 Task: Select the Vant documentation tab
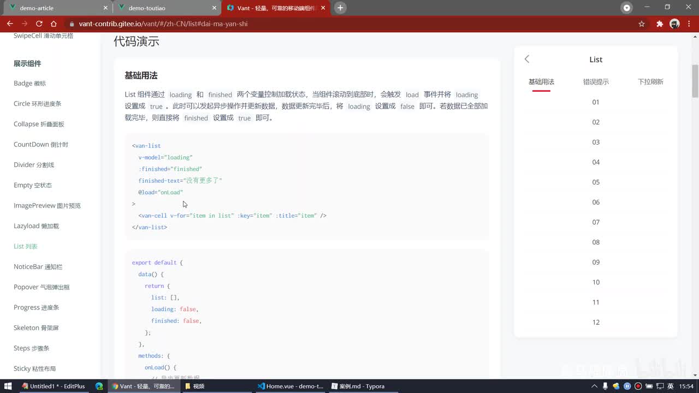coord(276,8)
